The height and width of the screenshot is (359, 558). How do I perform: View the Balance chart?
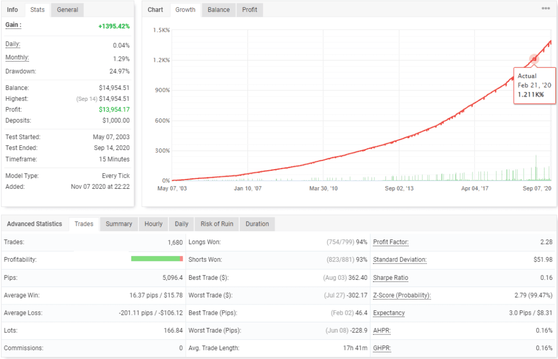tap(218, 9)
